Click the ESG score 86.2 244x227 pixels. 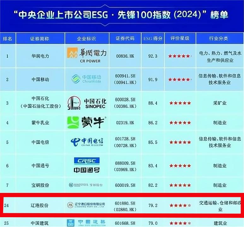pos(153,123)
